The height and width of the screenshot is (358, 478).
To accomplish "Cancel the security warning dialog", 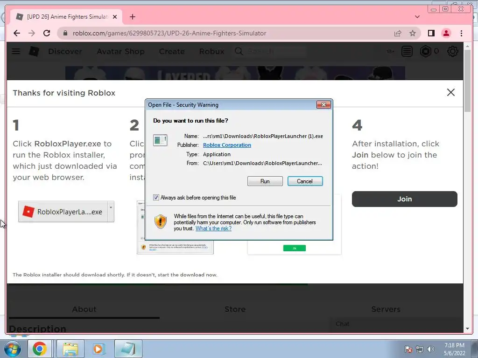I will point(305,181).
